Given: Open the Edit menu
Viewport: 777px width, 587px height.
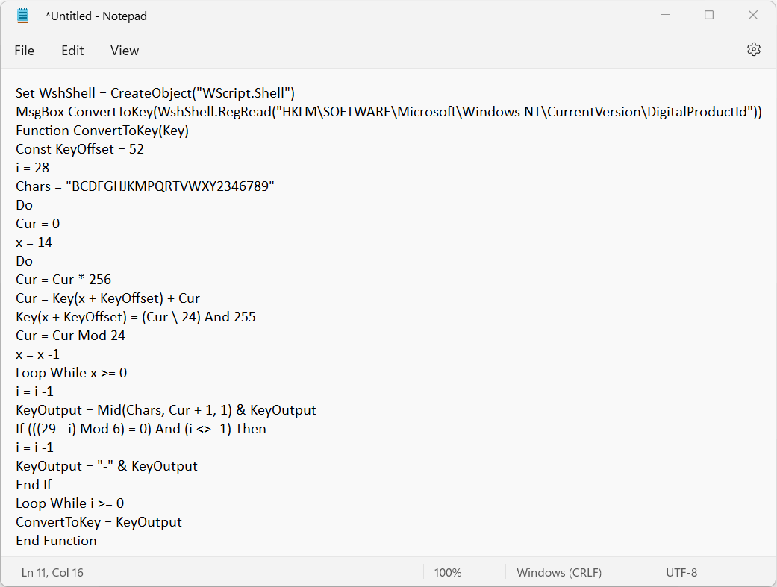Looking at the screenshot, I should pos(72,50).
